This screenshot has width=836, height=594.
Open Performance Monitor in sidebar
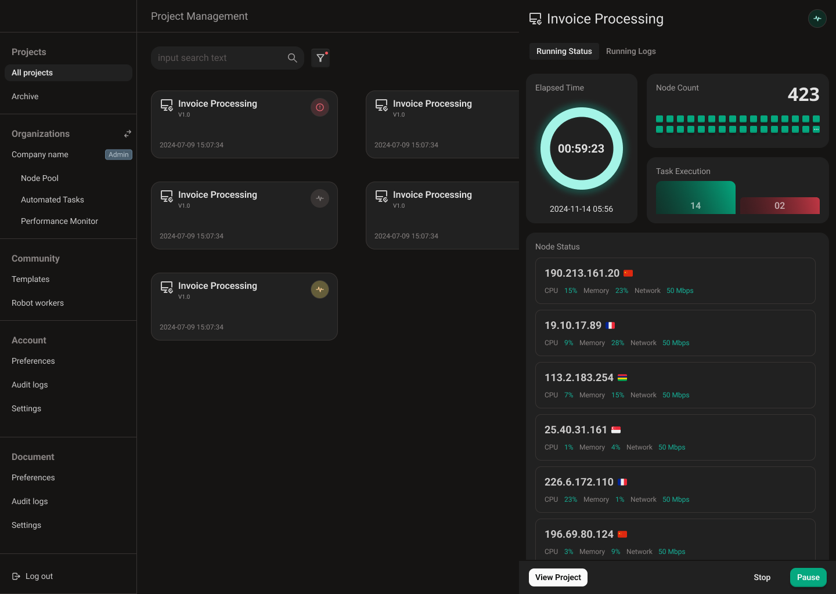(59, 221)
